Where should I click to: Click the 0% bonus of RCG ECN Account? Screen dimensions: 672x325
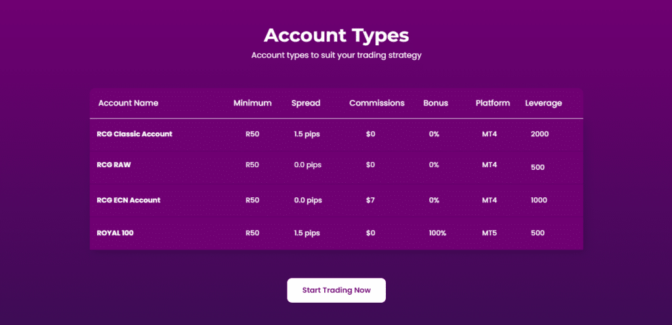pyautogui.click(x=434, y=200)
